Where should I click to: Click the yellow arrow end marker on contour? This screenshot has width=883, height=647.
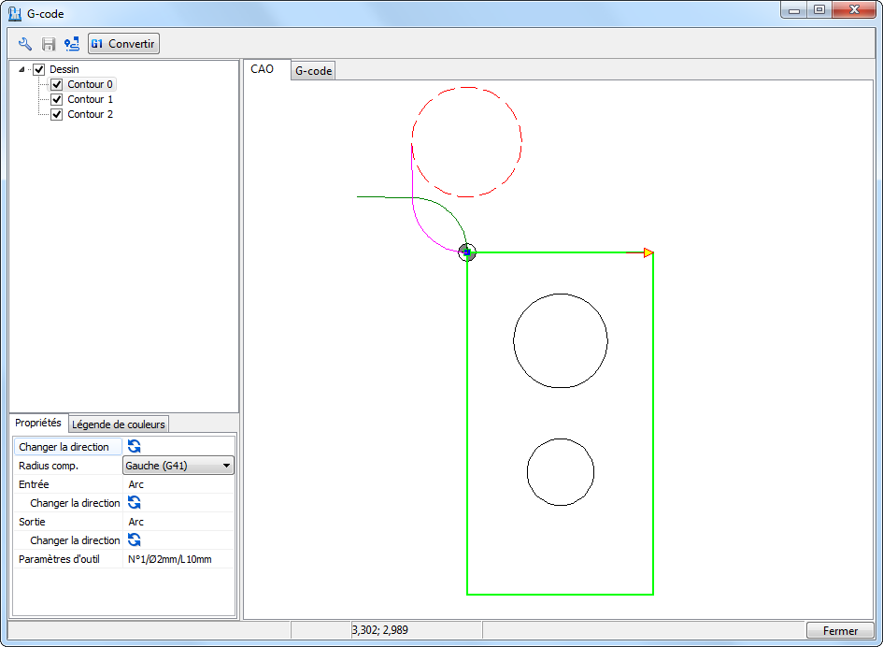coord(648,252)
